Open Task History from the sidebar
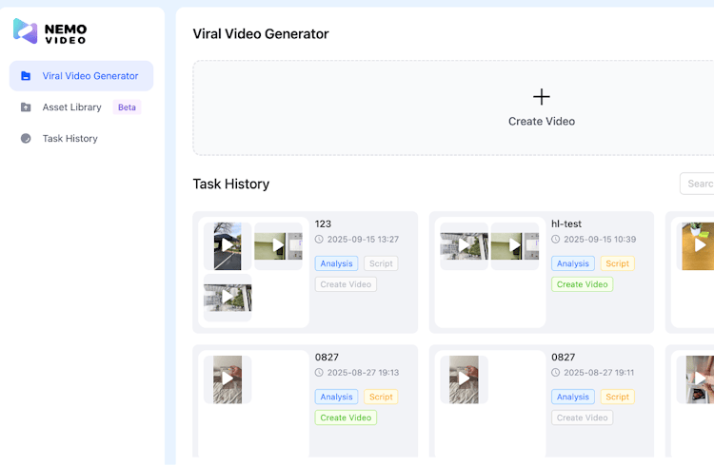Viewport: 714px width, 466px height. 69,139
